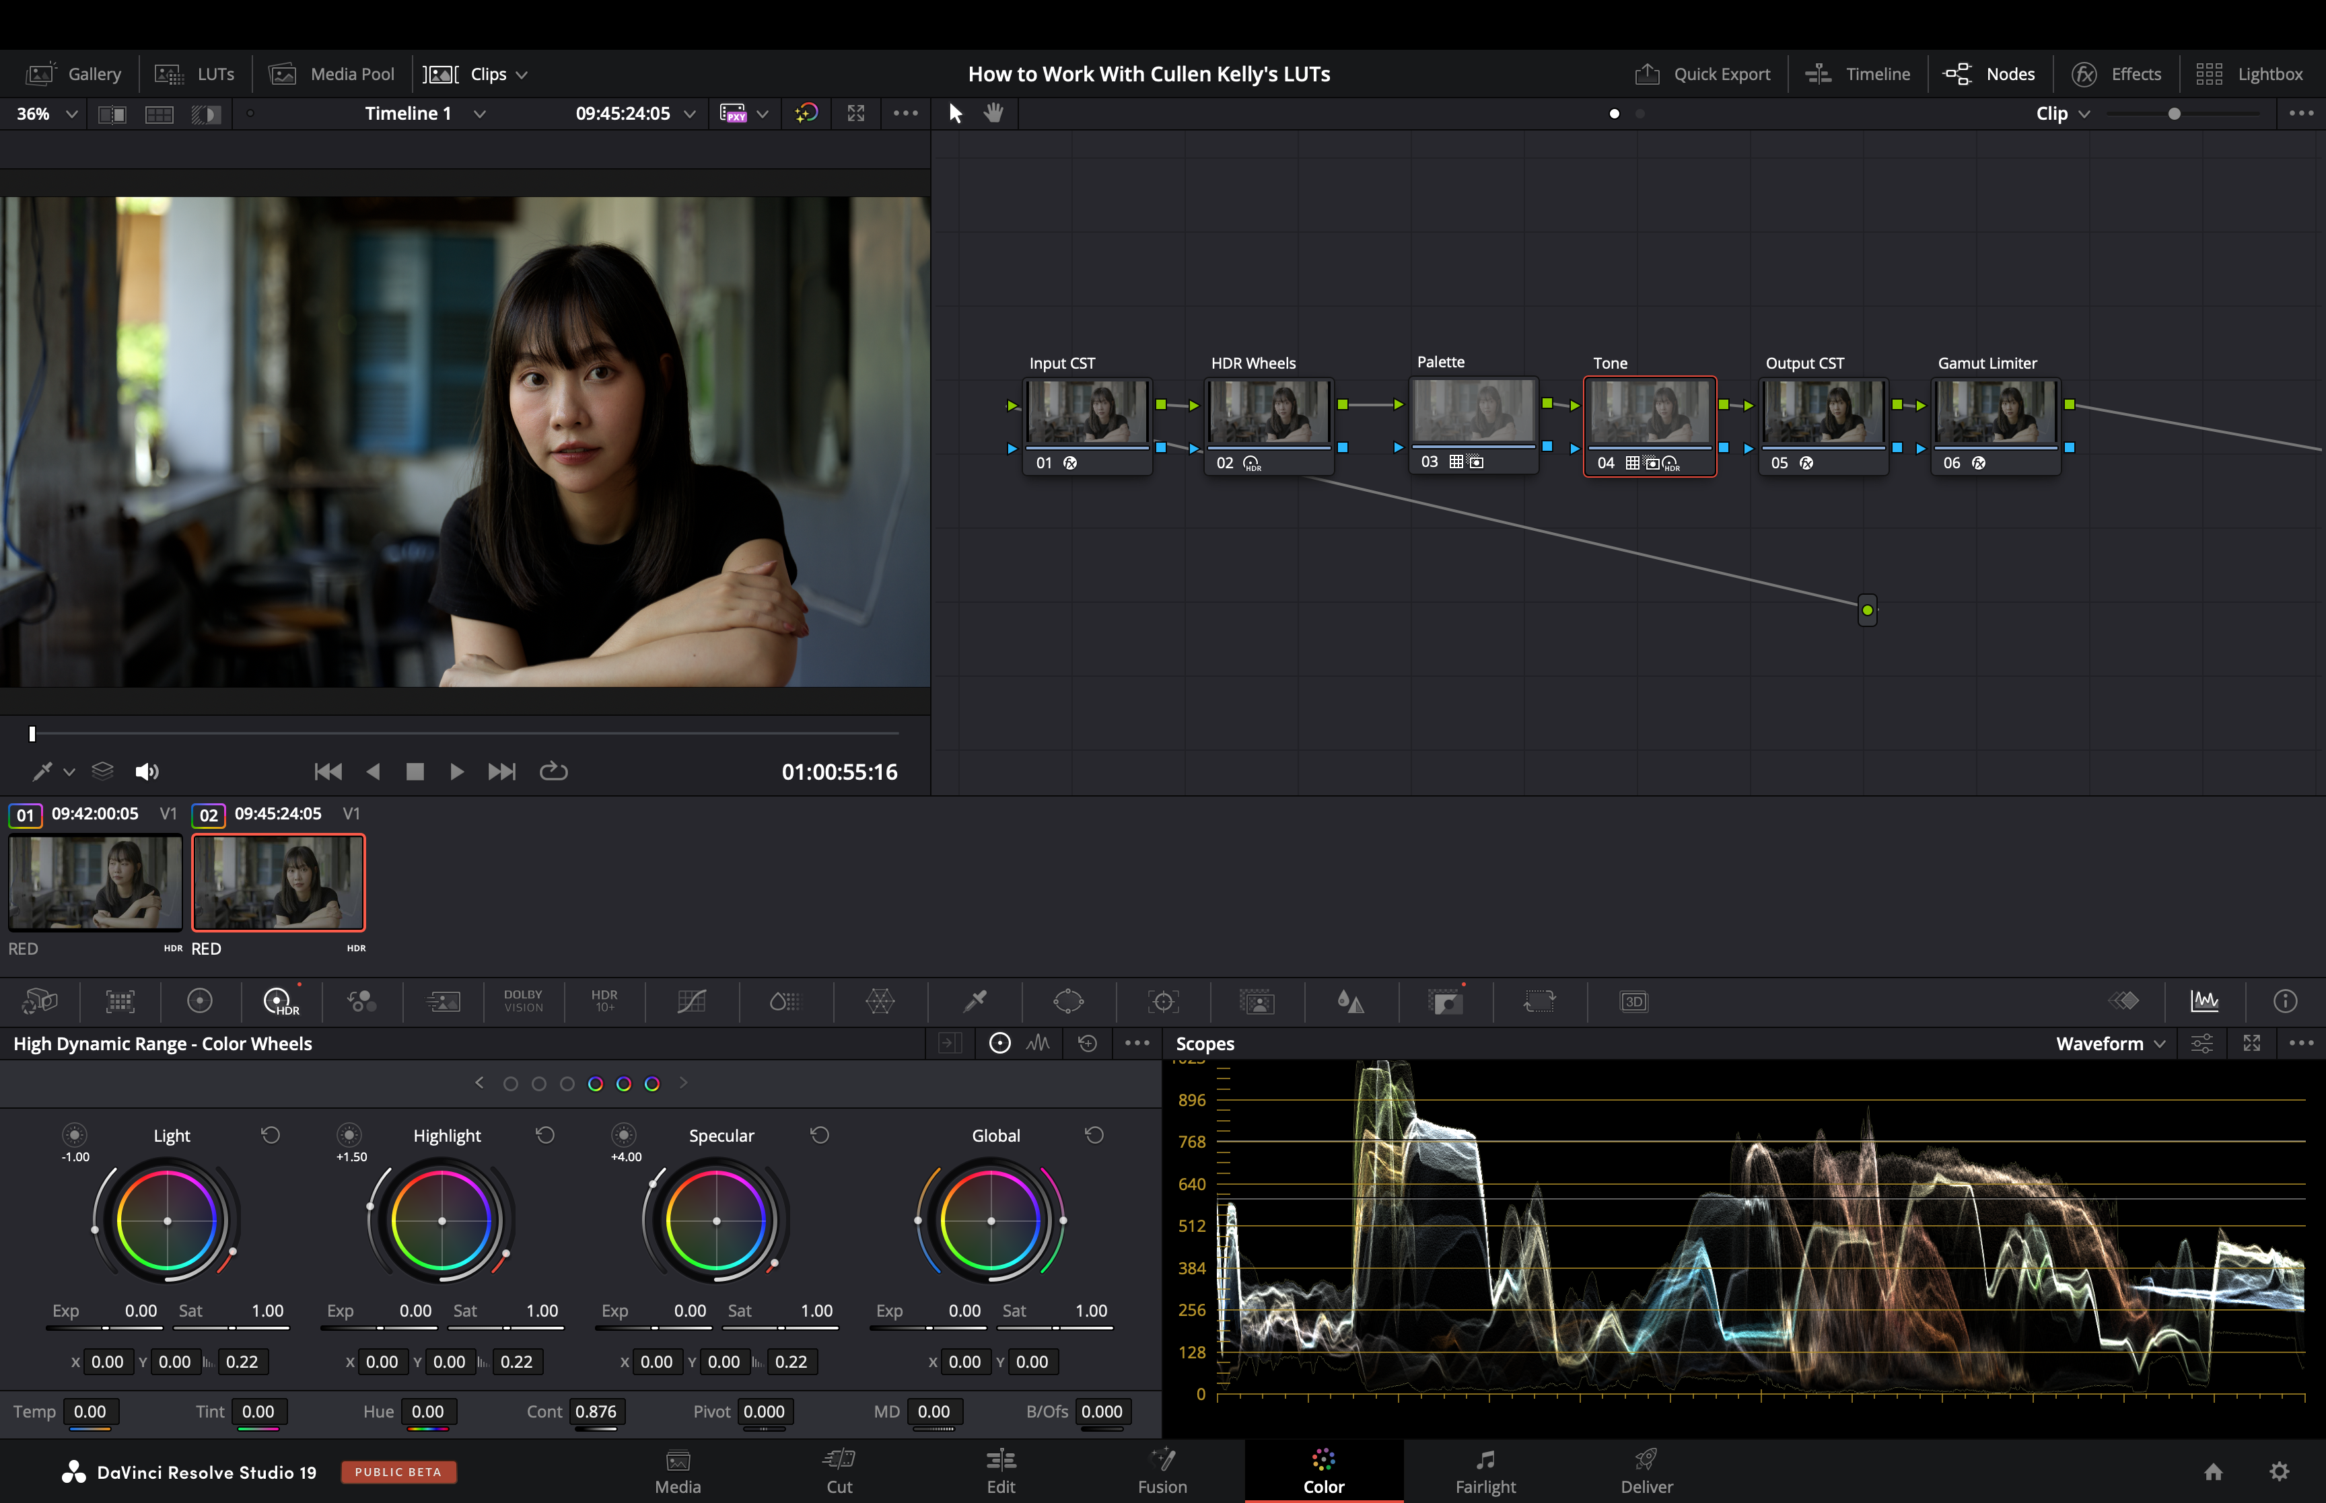This screenshot has width=2326, height=1503.
Task: Mute the viewer audio
Action: 147,771
